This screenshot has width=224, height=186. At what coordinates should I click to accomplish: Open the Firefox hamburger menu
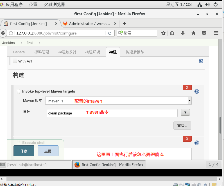coord(216,33)
